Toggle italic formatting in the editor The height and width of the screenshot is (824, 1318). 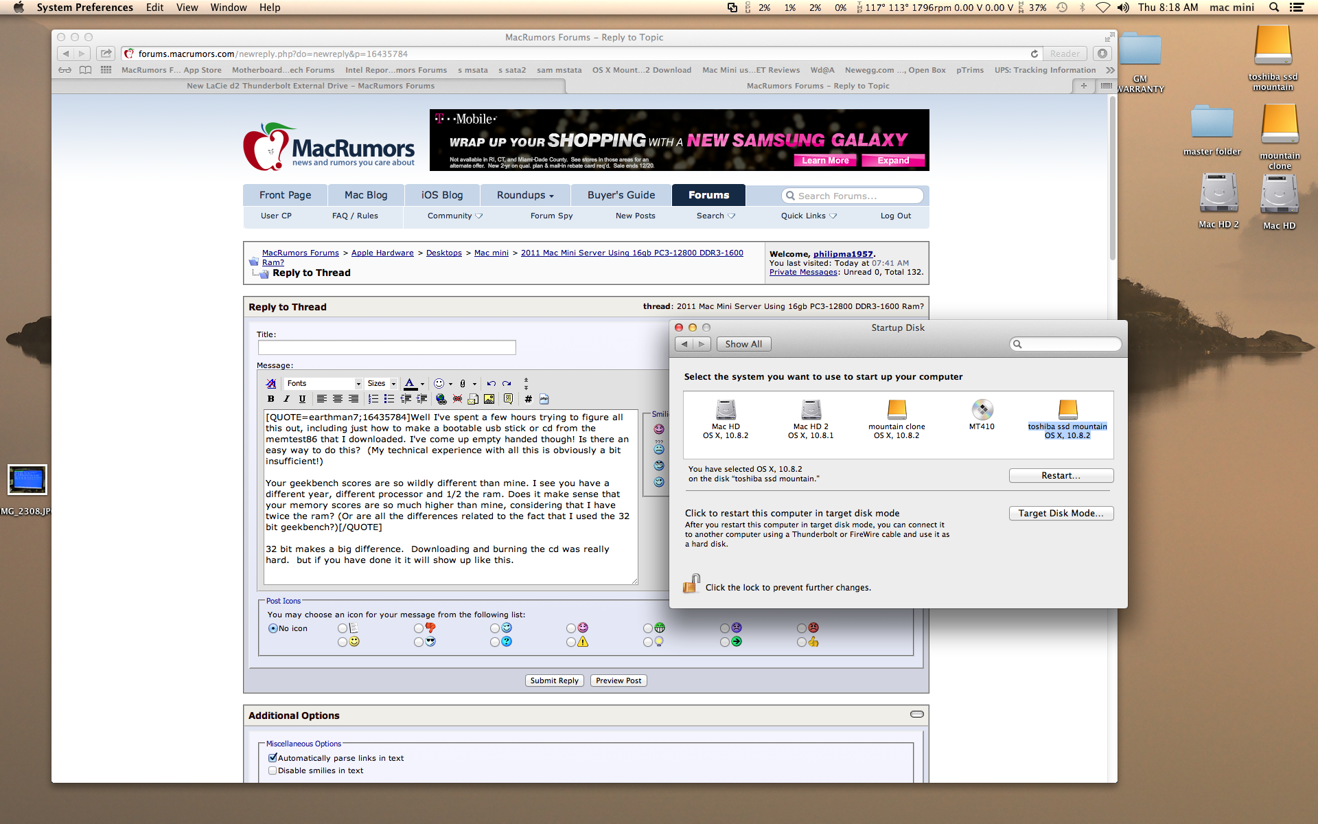tap(286, 399)
